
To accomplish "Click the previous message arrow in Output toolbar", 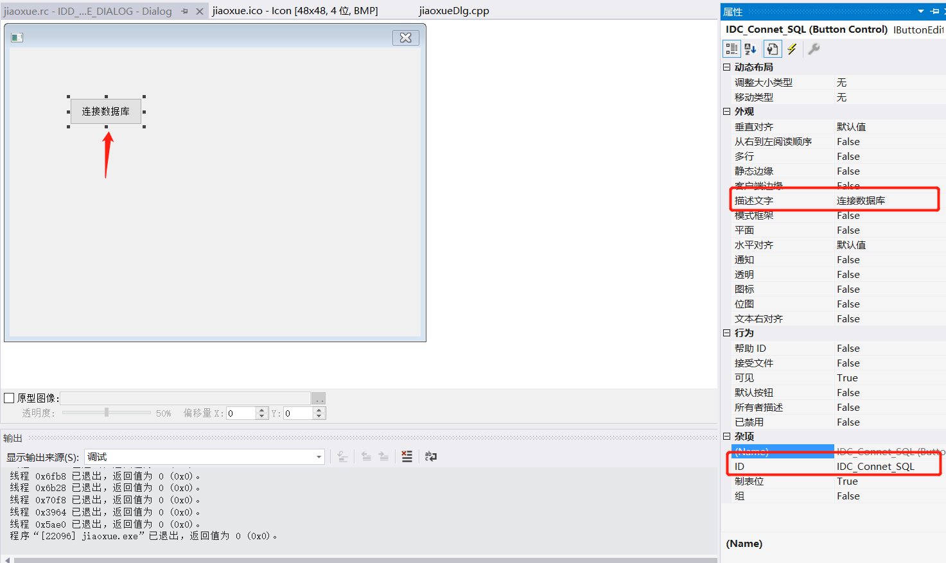I will click(366, 456).
